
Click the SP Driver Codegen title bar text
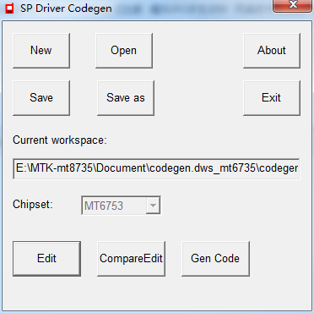(x=66, y=8)
